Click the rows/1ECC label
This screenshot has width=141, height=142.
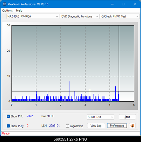point(48,116)
